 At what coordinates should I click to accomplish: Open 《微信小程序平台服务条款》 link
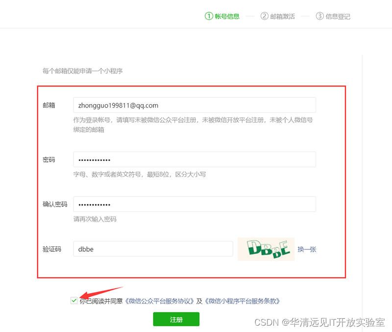[242, 301]
